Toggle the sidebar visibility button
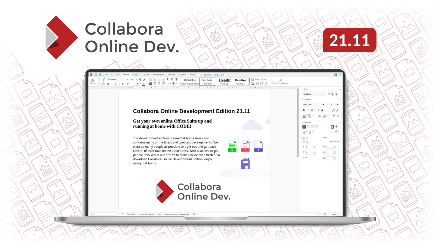 pos(335,75)
